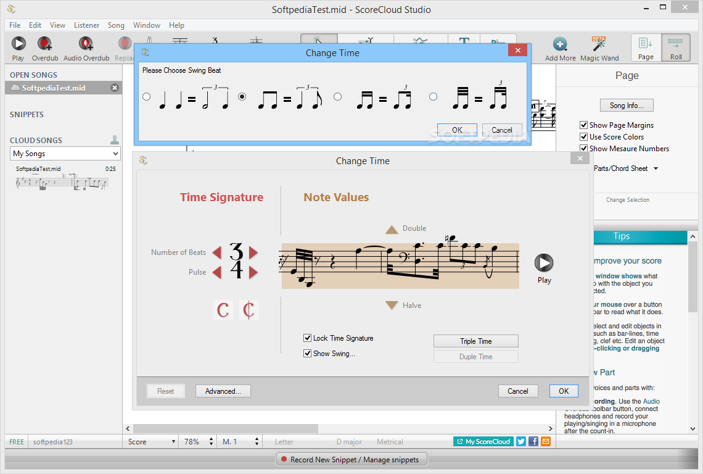Toggle Show Swing checkbox
This screenshot has height=474, width=703.
point(308,353)
